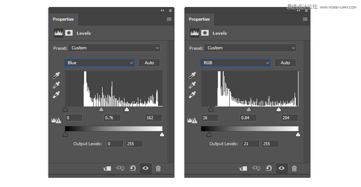This screenshot has width=361, height=187.
Task: Click the layer mask icon in the RGB panel
Action: [x=205, y=33]
